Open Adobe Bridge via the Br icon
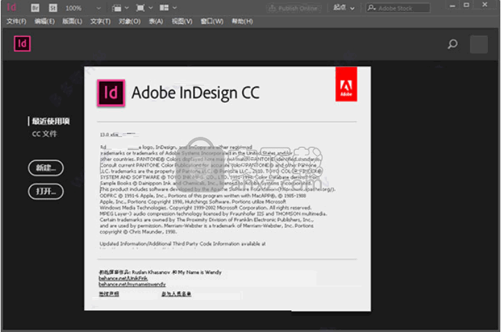 click(35, 8)
